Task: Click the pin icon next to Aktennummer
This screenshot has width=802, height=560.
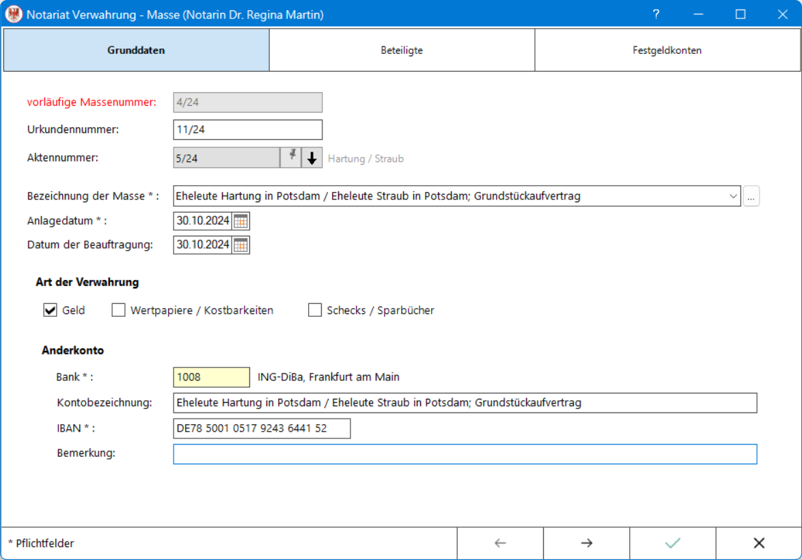Action: 292,158
